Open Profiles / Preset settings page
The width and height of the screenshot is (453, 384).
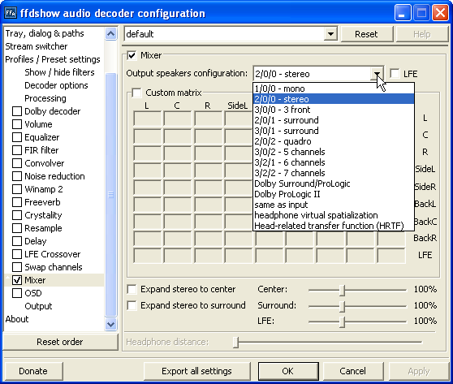click(x=53, y=59)
